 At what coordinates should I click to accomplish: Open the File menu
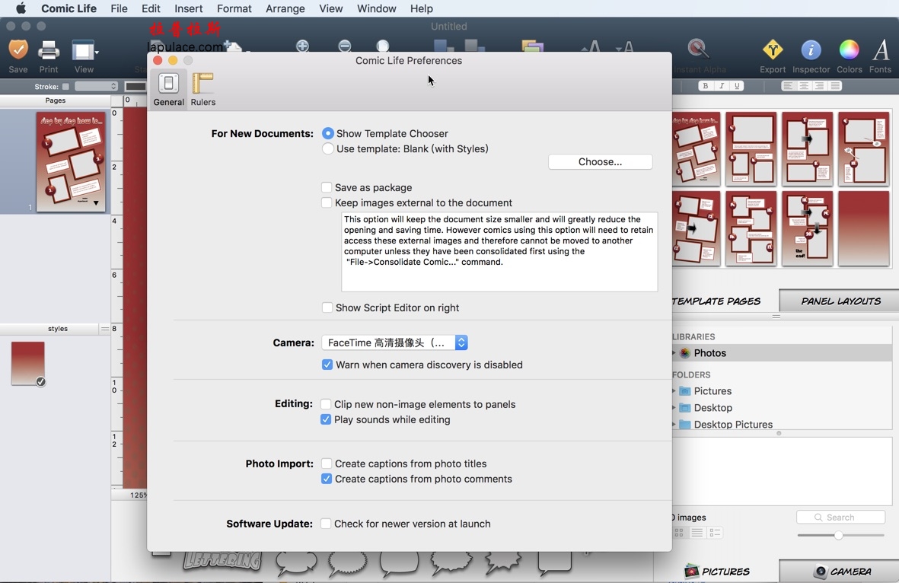(x=119, y=8)
